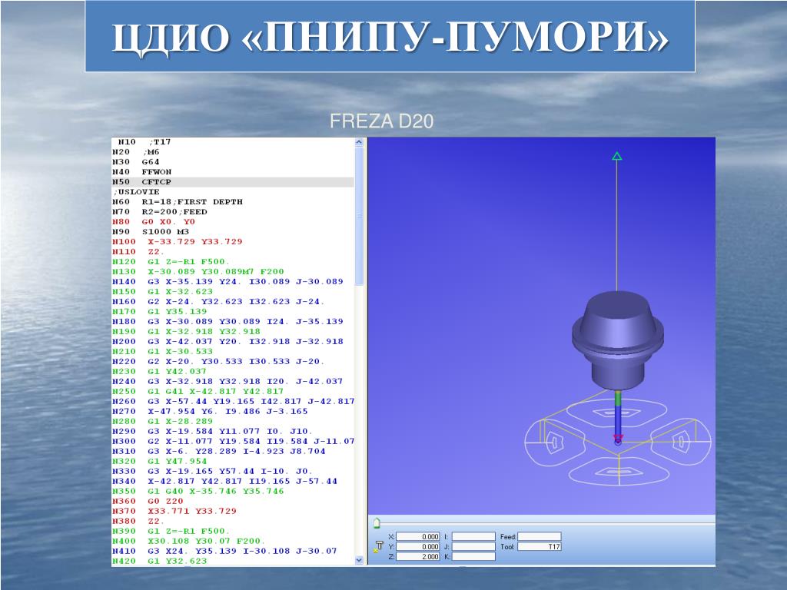Click the green simulation progress slider handle
The width and height of the screenshot is (787, 590).
click(x=377, y=524)
